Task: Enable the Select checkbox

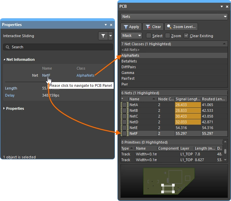Action: (149, 35)
